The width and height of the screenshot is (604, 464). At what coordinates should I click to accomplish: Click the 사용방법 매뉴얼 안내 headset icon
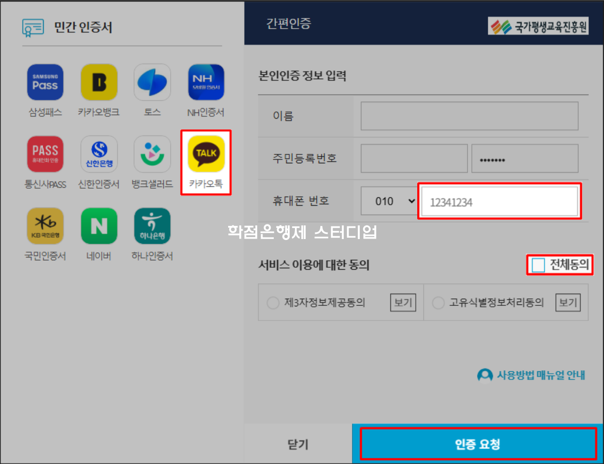(485, 376)
